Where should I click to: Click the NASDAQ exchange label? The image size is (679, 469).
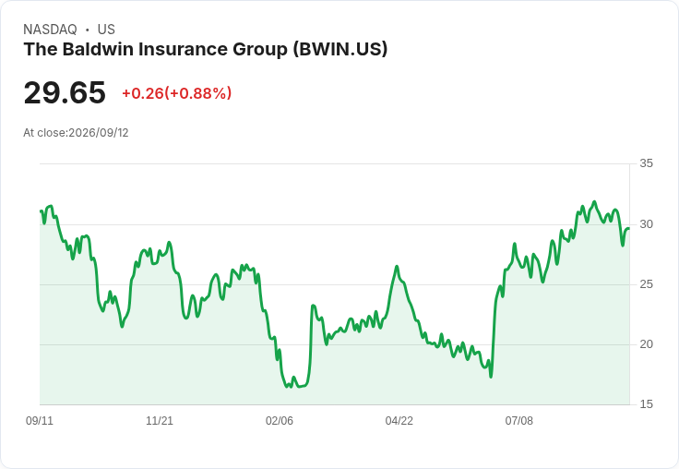pyautogui.click(x=50, y=30)
